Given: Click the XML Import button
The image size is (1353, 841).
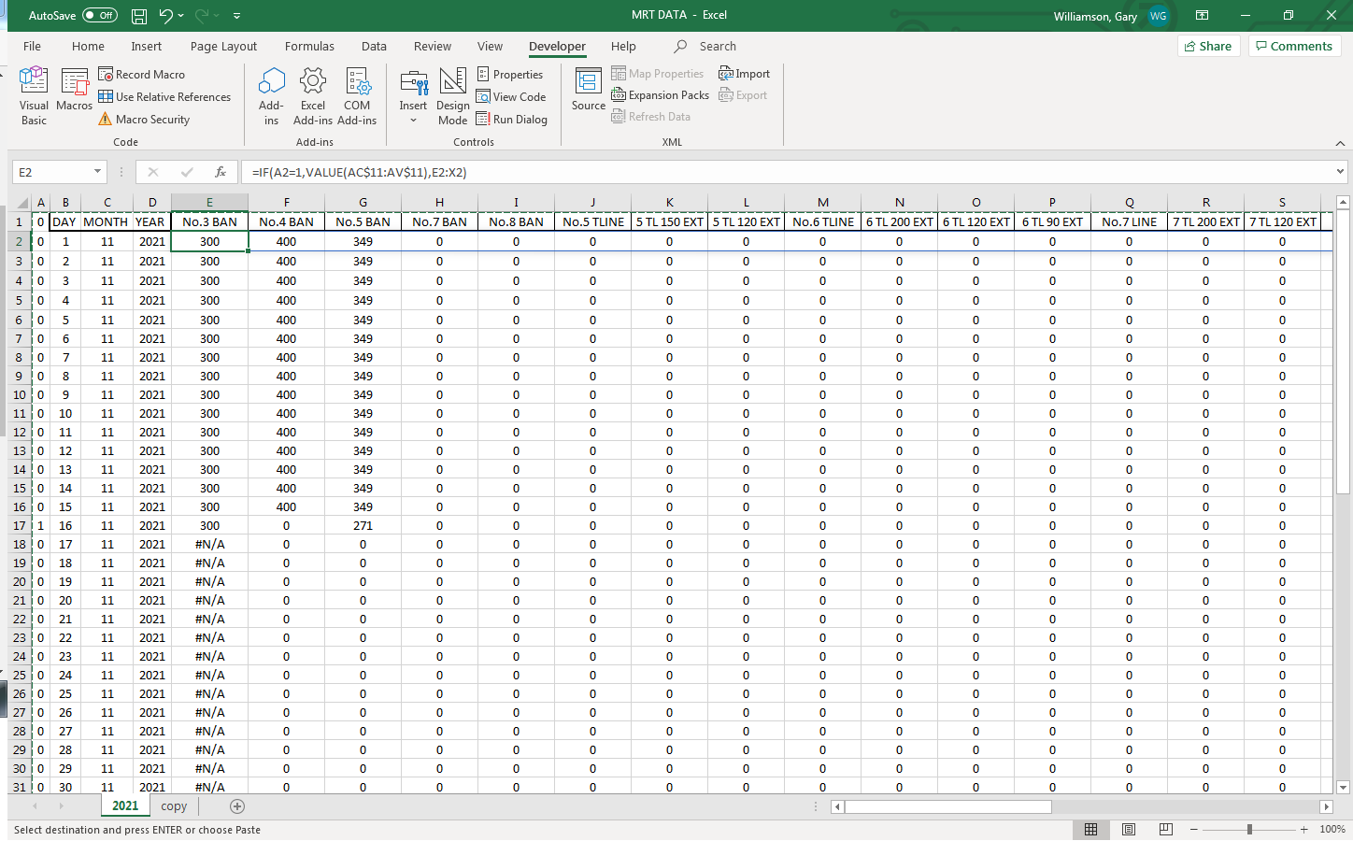Looking at the screenshot, I should (x=745, y=74).
